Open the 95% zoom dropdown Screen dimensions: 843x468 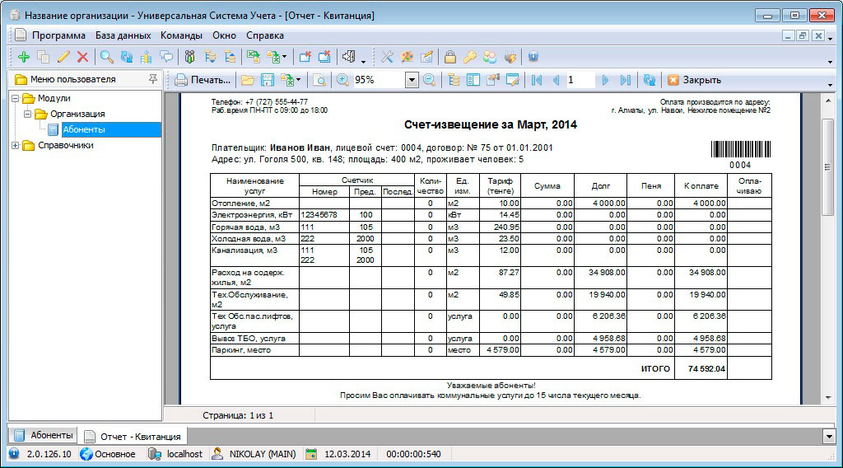pyautogui.click(x=412, y=80)
